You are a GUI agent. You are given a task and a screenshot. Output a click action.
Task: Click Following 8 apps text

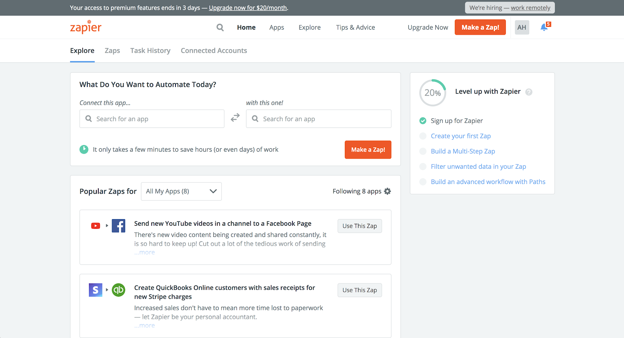coord(357,191)
